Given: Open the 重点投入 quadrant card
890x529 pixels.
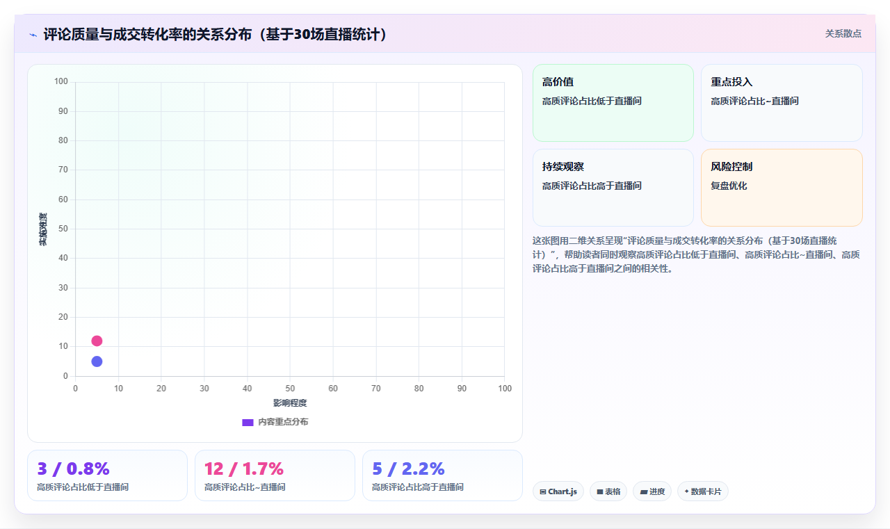Looking at the screenshot, I should [x=782, y=103].
